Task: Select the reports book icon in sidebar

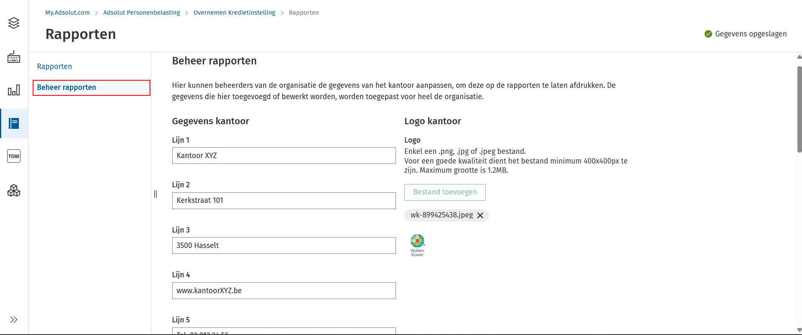Action: pyautogui.click(x=14, y=123)
